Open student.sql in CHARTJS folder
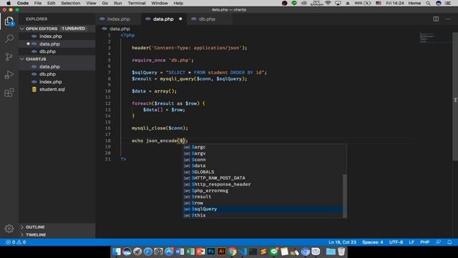This screenshot has width=458, height=258. tap(57, 90)
